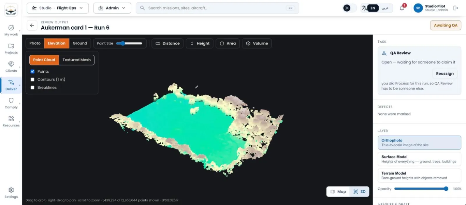Screen dimensions: 466x205
Task: Uncheck the Points checkbox
Action: [x=33, y=72]
